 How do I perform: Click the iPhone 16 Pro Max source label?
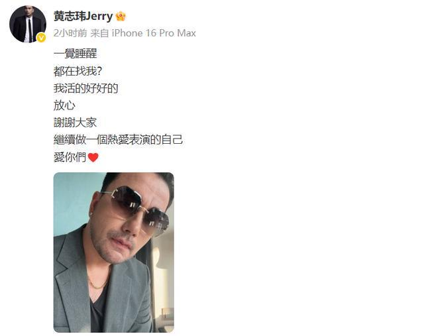pos(154,33)
